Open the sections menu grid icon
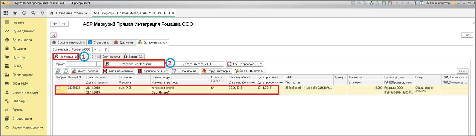This screenshot has height=136, width=476. pos(5,13)
